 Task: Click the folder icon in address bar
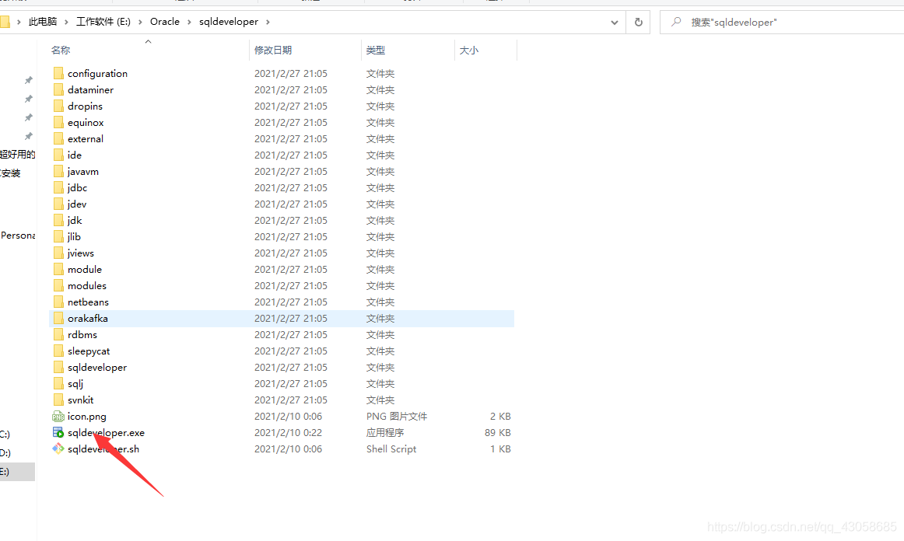click(x=5, y=22)
